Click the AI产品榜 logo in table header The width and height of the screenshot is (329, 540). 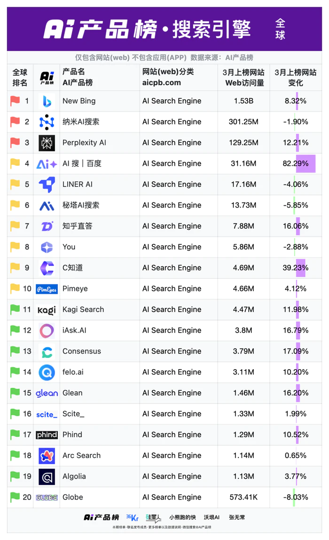(x=47, y=78)
